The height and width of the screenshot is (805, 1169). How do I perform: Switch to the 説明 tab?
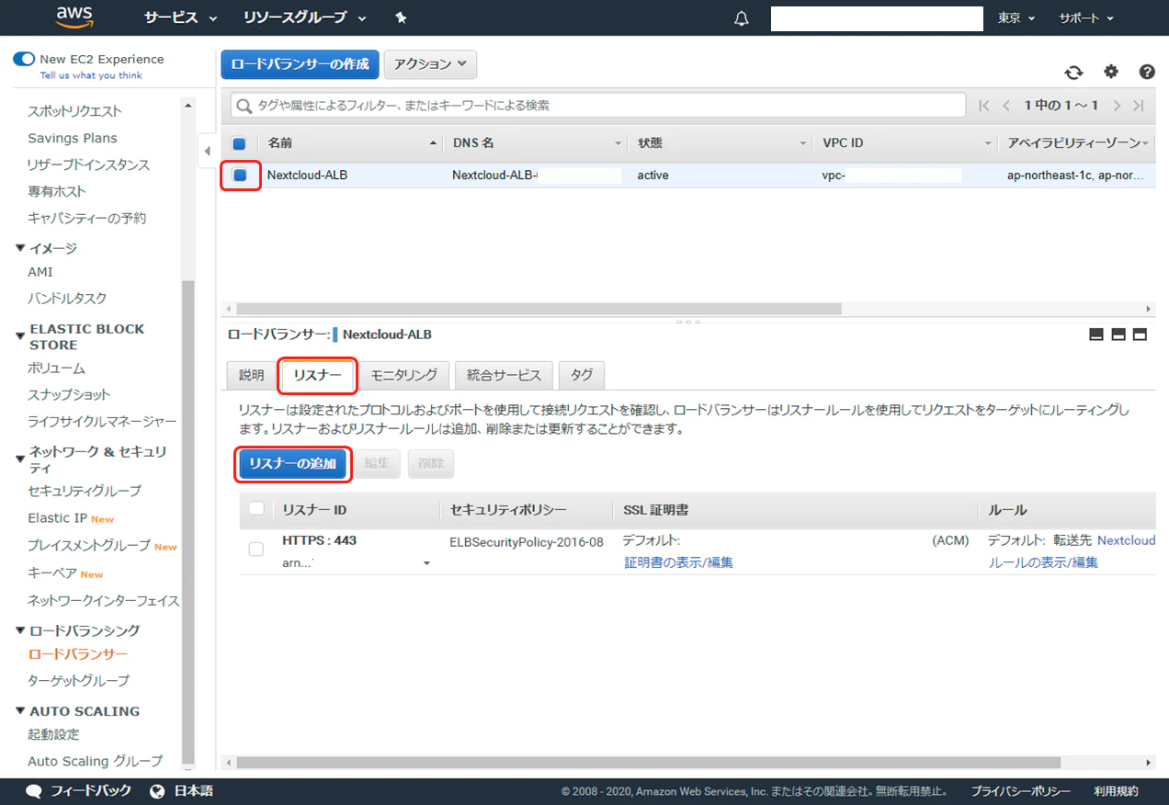pyautogui.click(x=251, y=375)
